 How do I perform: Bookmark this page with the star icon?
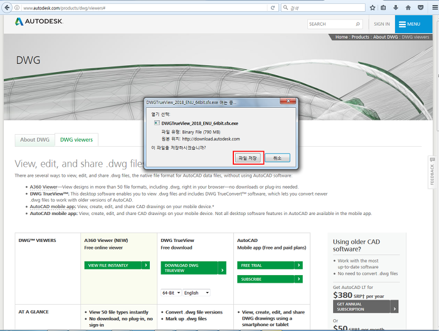click(x=373, y=8)
